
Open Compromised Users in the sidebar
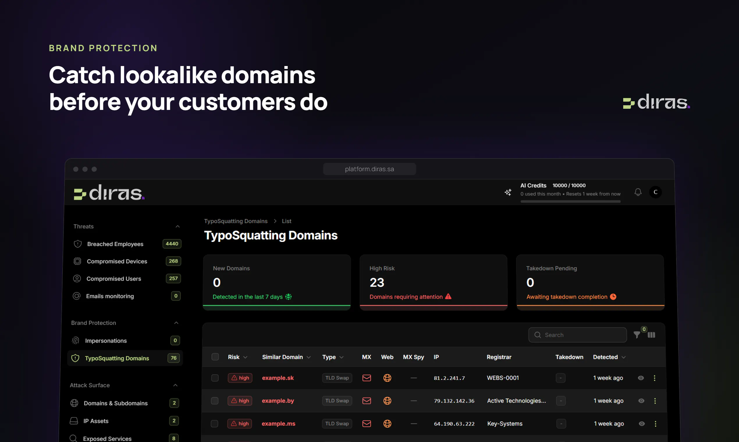(x=126, y=279)
